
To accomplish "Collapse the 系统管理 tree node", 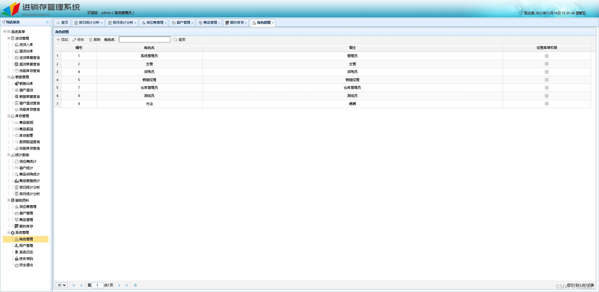I will click(x=9, y=232).
